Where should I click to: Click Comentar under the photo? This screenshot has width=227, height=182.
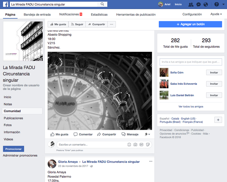pyautogui.click(x=83, y=134)
